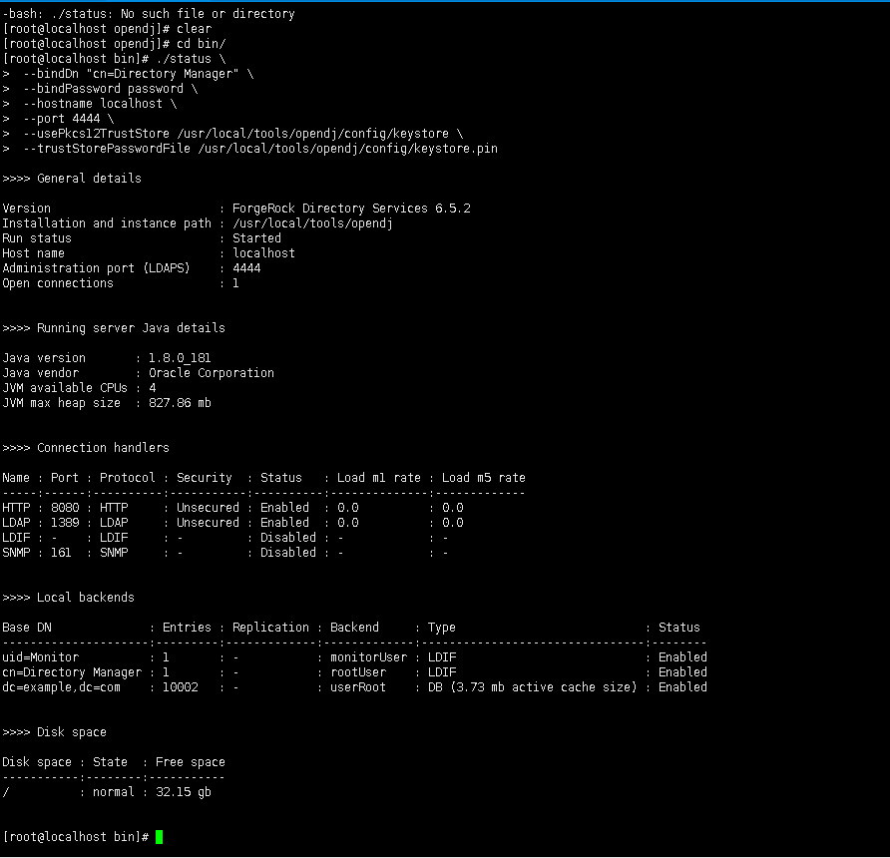Click the 'Open connections' label
Screen dimensions: 890x858
[57, 283]
